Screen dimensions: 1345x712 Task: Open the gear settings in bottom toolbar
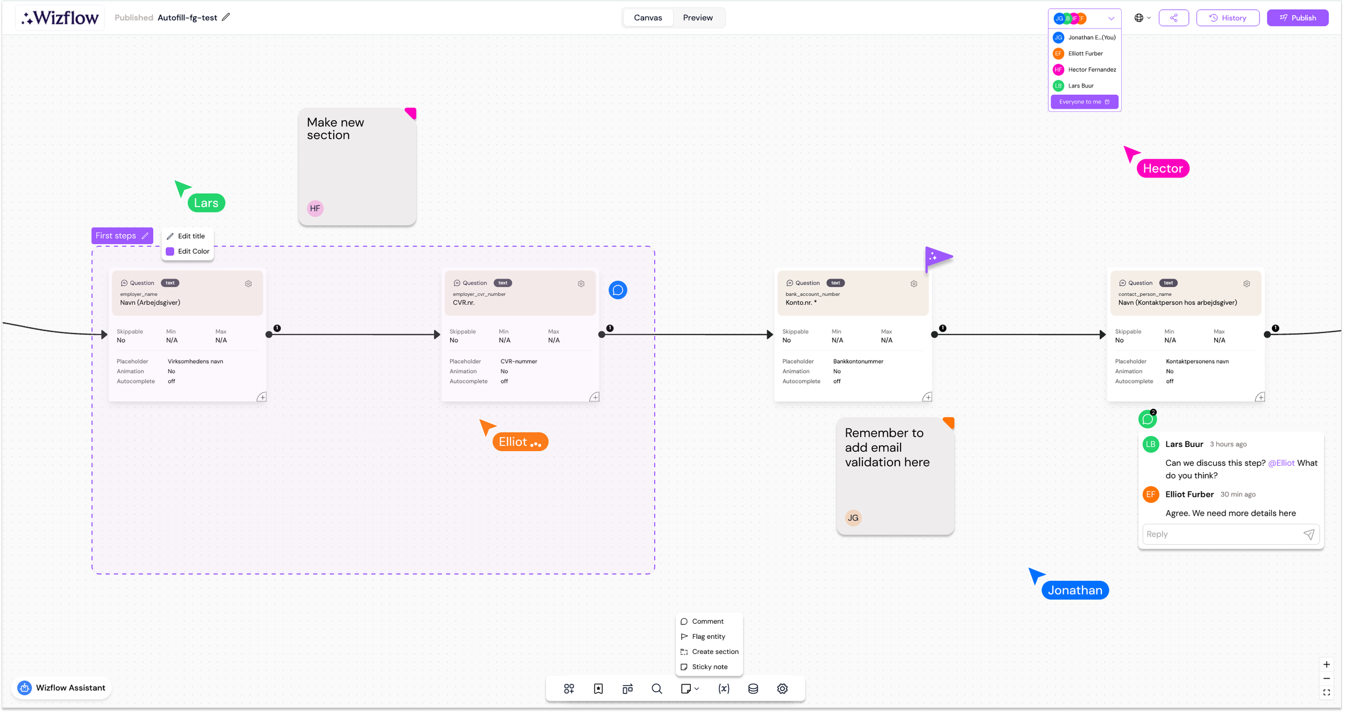(x=782, y=689)
